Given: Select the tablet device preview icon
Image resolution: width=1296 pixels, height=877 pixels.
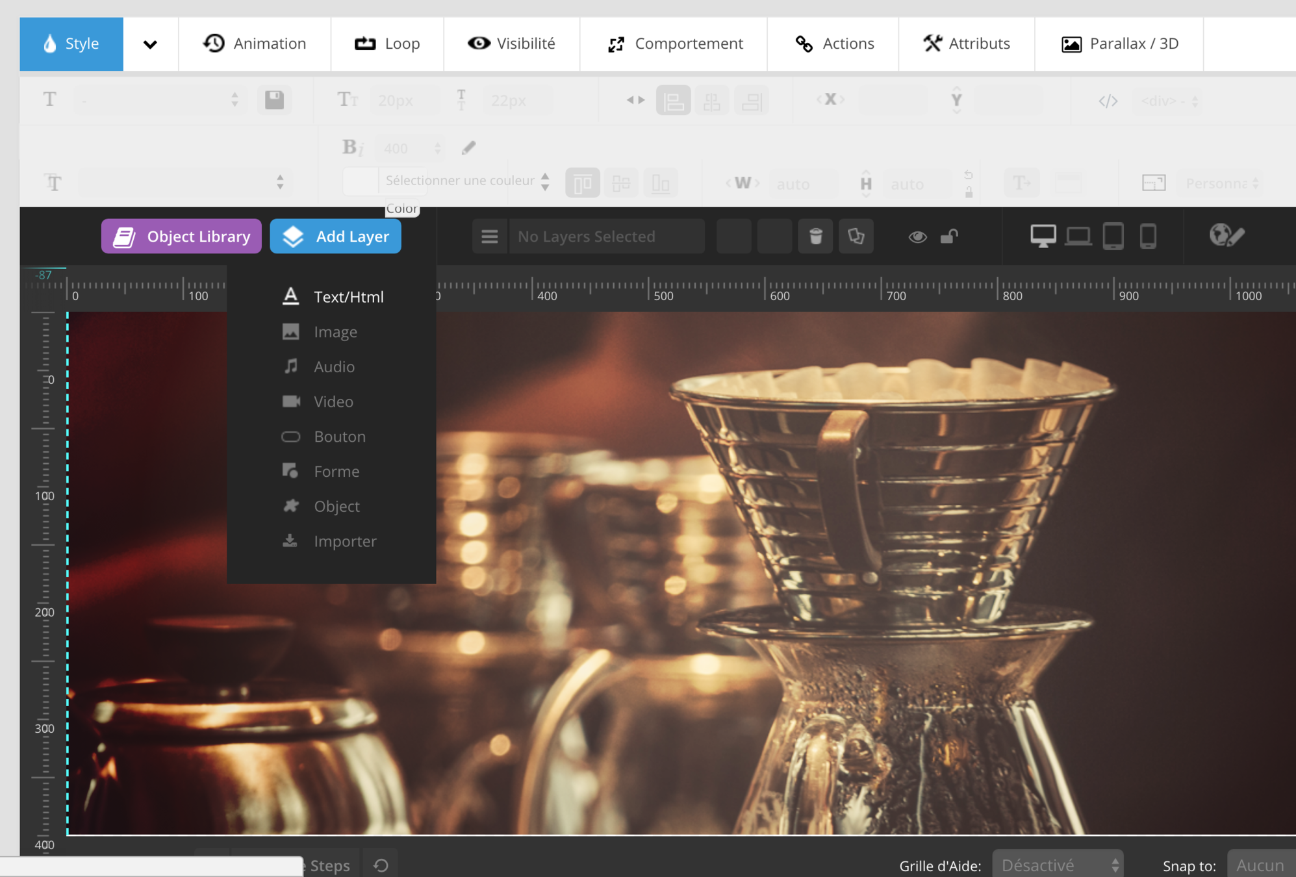Looking at the screenshot, I should (x=1113, y=236).
